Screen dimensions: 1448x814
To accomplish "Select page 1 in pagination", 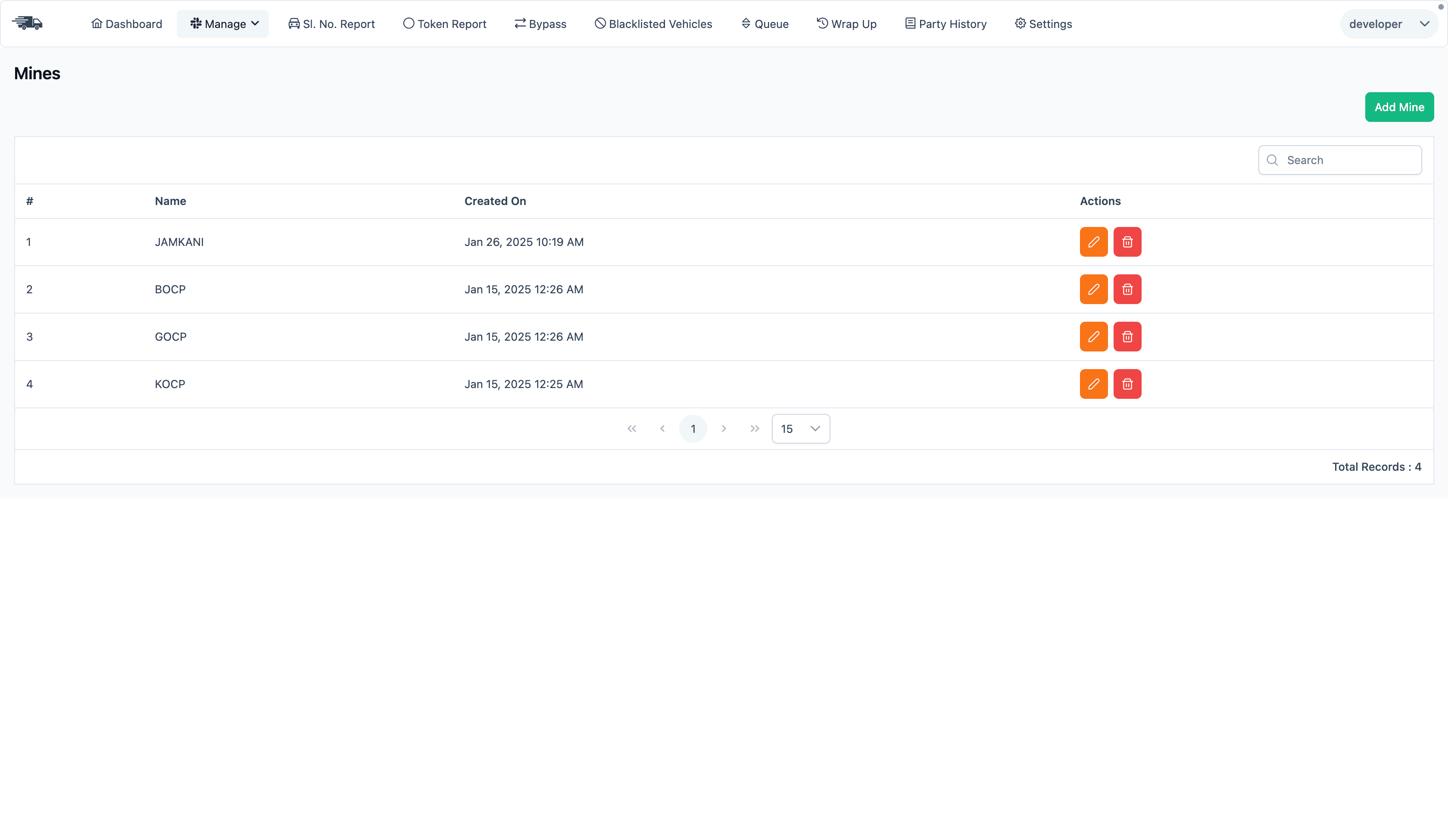I will (x=693, y=429).
